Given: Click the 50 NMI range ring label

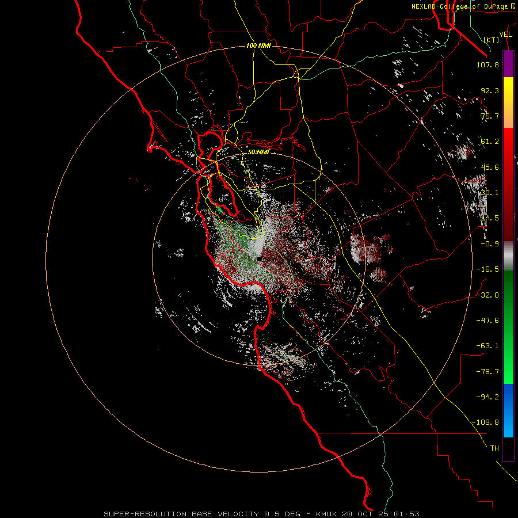Looking at the screenshot, I should point(258,153).
